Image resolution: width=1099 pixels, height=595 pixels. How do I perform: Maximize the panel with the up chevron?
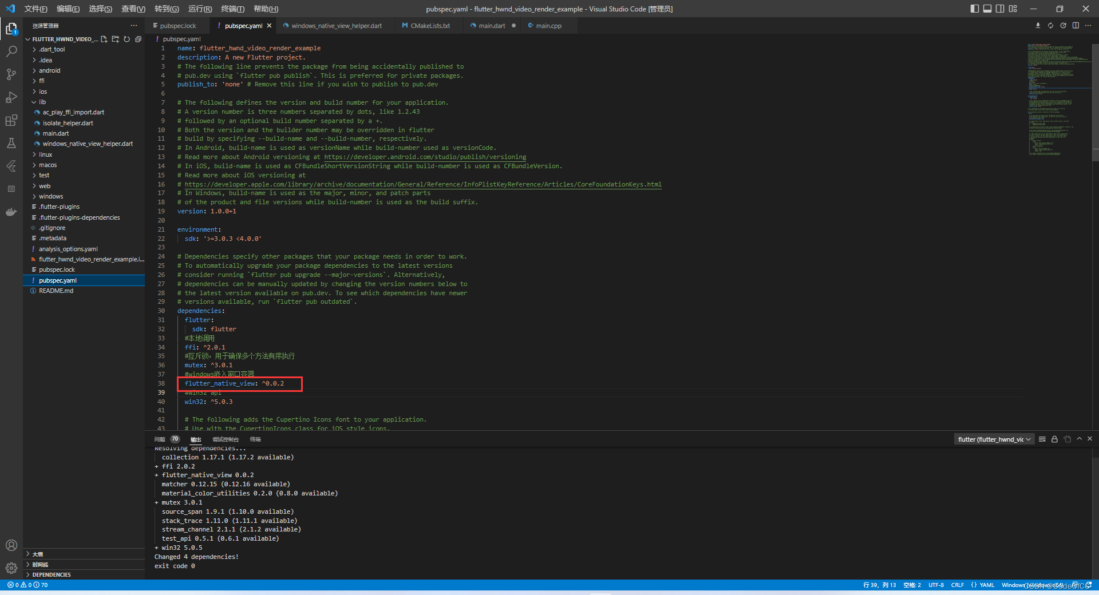pos(1079,439)
